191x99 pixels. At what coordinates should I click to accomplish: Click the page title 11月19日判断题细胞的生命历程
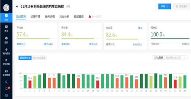[x=42, y=7]
